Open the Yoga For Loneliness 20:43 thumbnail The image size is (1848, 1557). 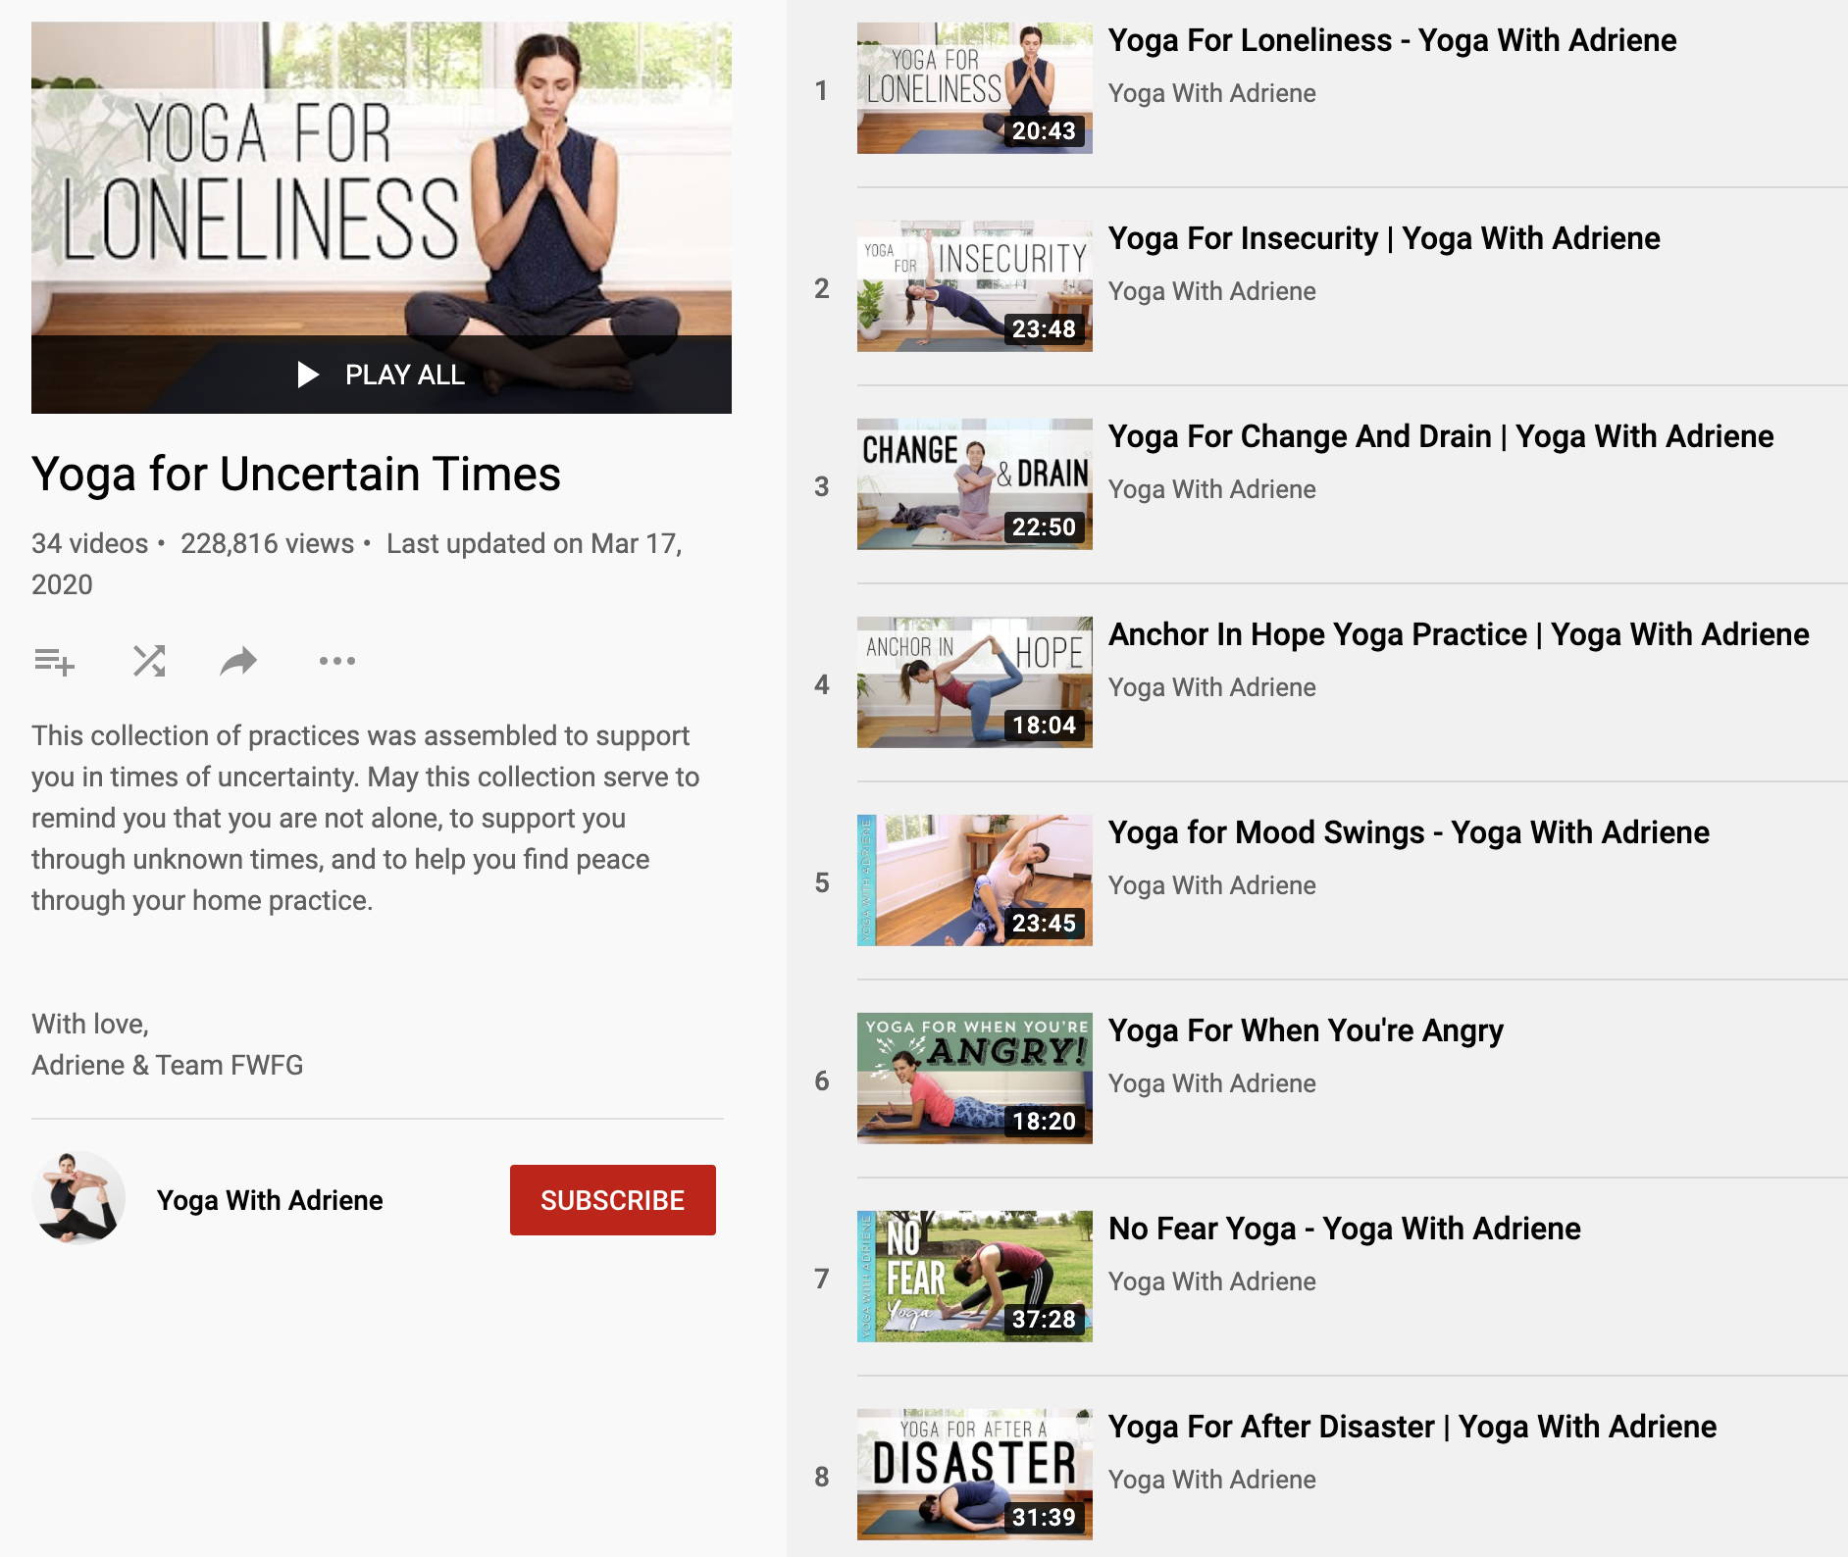[975, 88]
